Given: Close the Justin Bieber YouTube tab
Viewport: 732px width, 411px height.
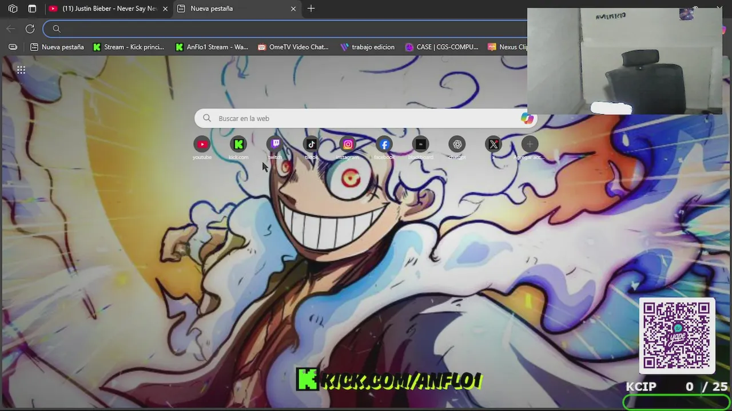Looking at the screenshot, I should point(165,9).
